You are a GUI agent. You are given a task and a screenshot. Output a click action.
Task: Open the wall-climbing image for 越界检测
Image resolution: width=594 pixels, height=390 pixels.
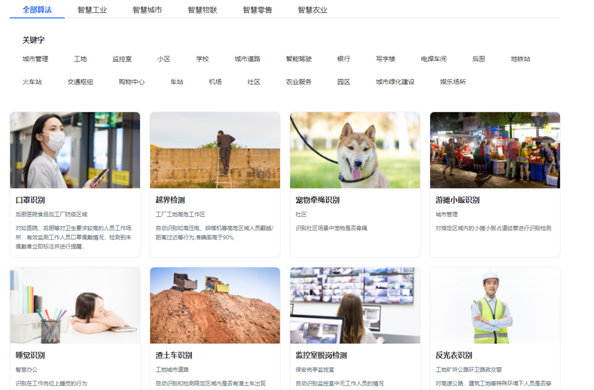coord(215,150)
